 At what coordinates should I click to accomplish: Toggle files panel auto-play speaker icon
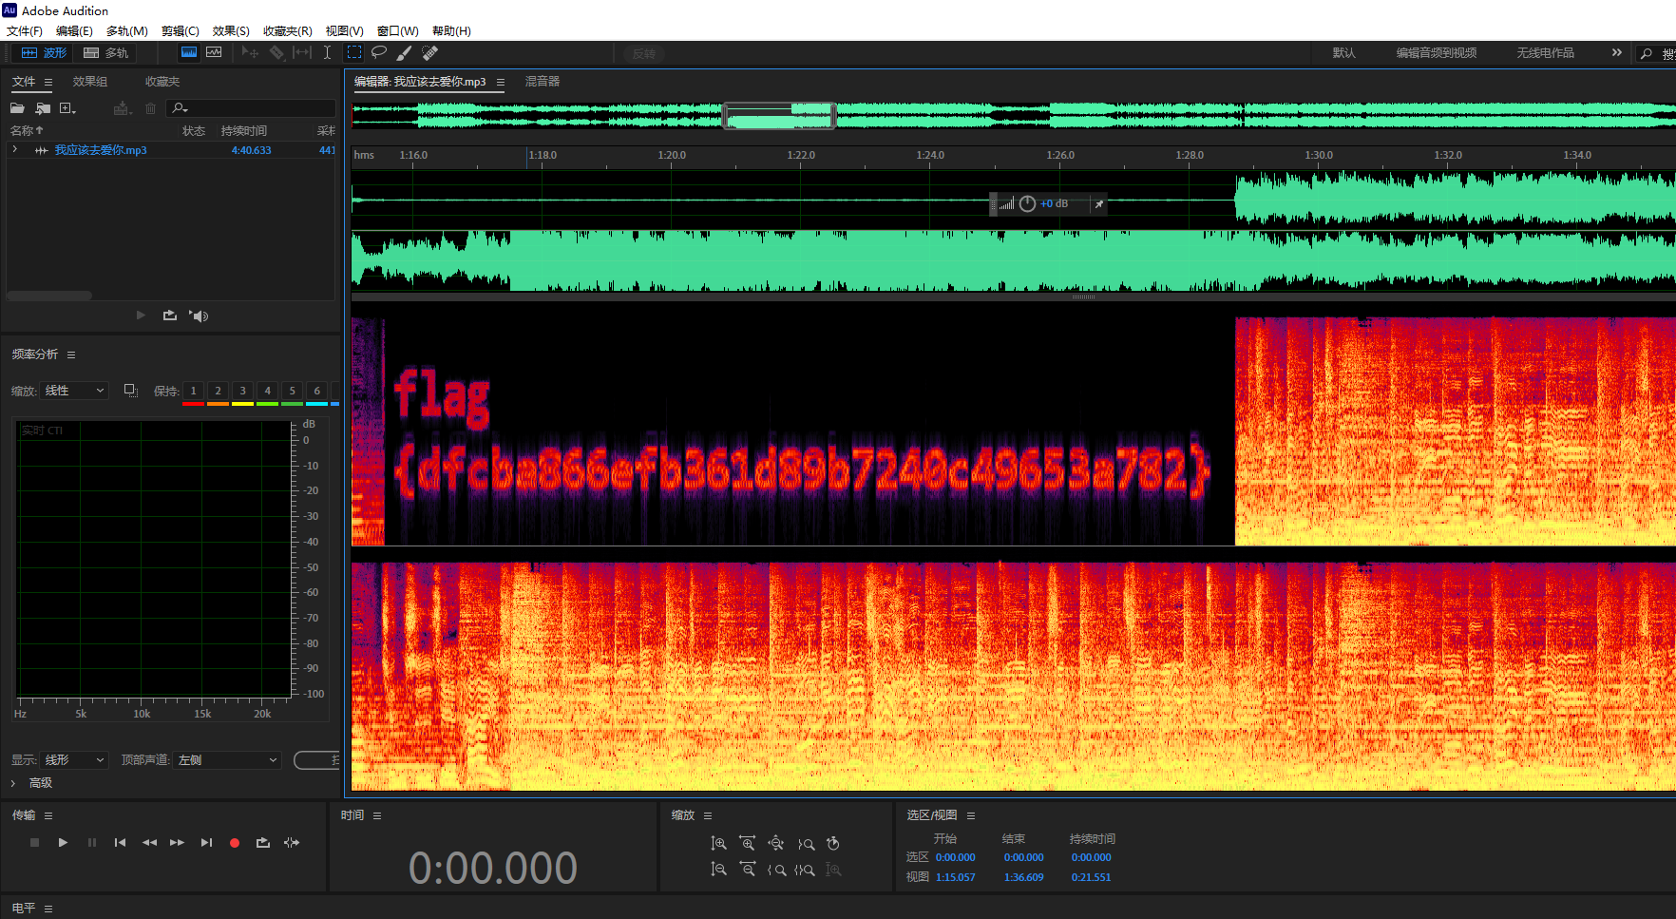199,316
